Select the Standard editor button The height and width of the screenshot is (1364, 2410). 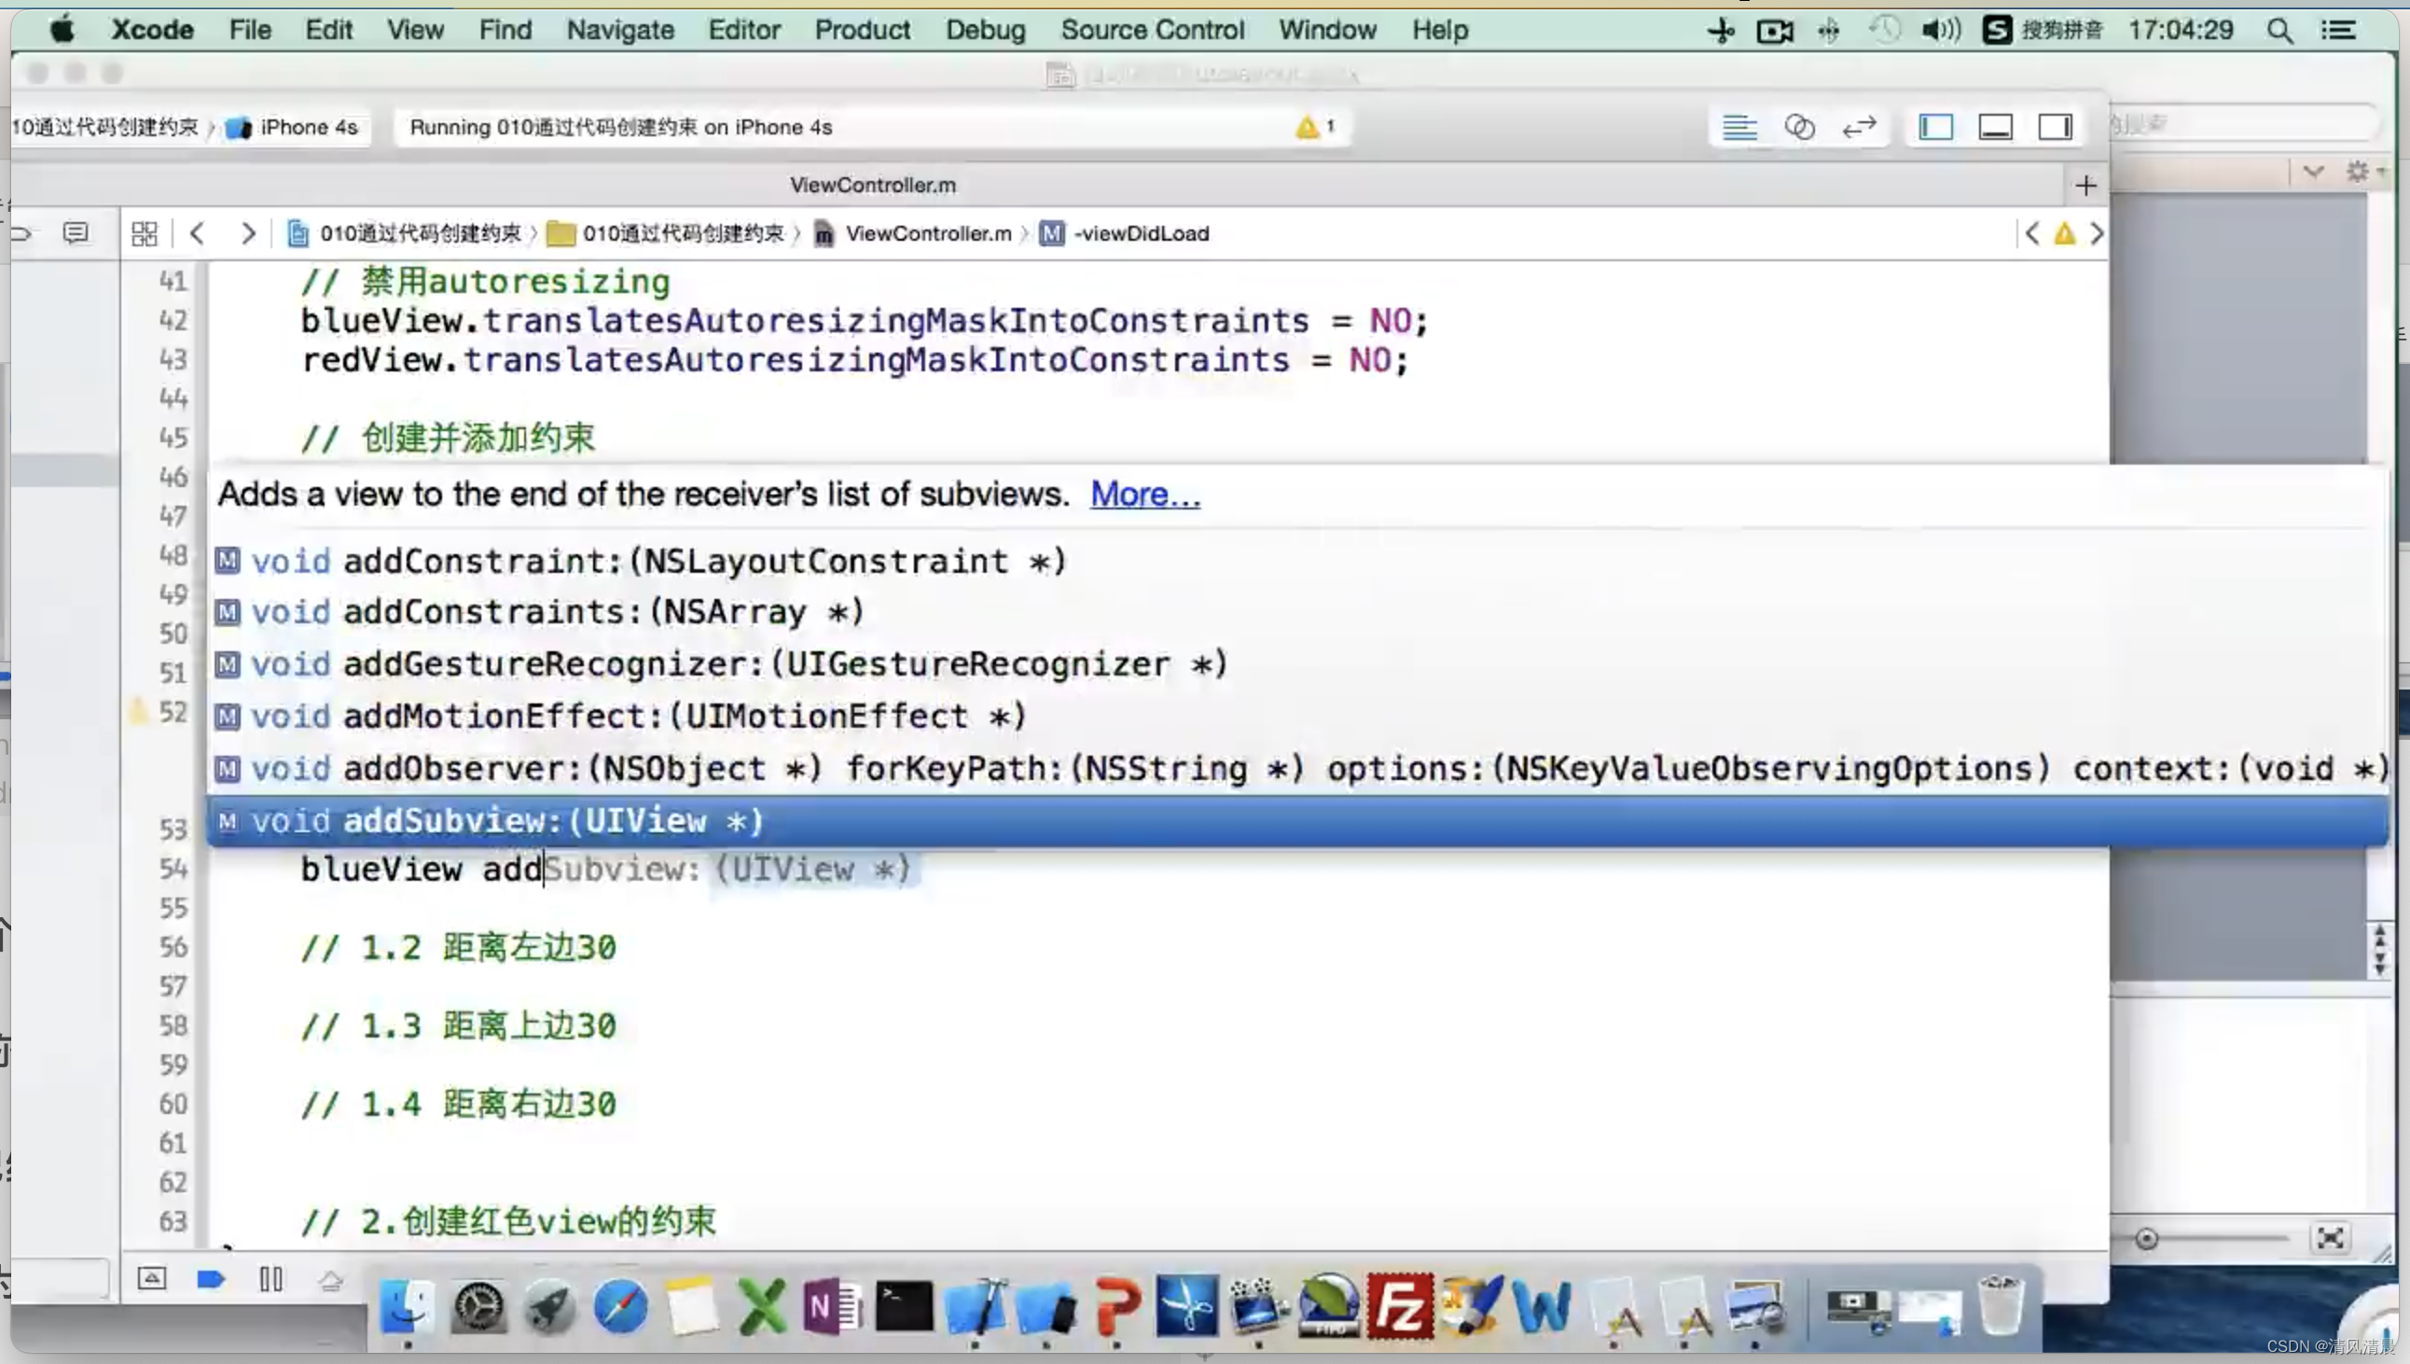pos(1739,127)
